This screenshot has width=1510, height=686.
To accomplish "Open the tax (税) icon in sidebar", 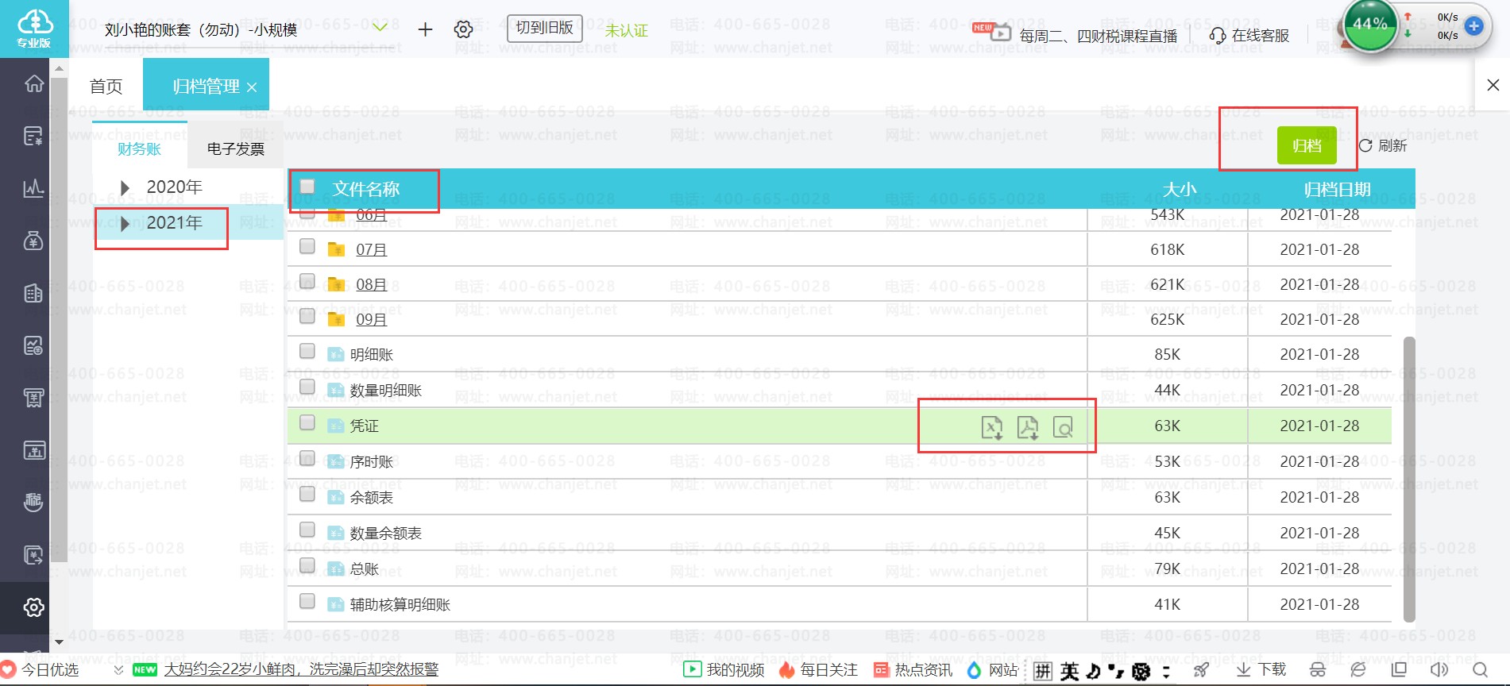I will [x=33, y=502].
